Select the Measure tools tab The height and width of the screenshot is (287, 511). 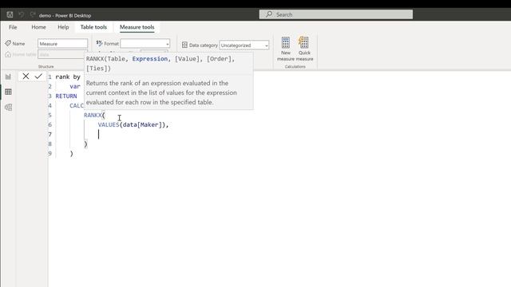click(137, 27)
